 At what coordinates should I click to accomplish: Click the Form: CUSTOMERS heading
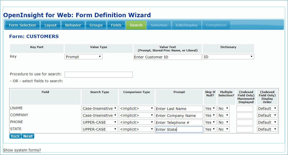click(x=34, y=37)
